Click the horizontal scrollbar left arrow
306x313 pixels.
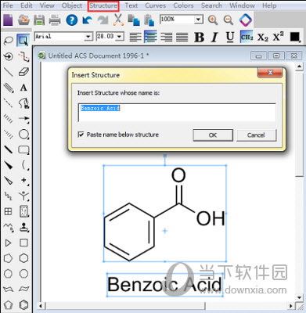pyautogui.click(x=41, y=305)
